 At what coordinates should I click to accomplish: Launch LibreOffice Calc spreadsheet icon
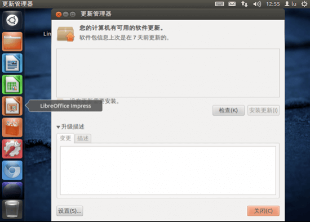tap(12, 85)
